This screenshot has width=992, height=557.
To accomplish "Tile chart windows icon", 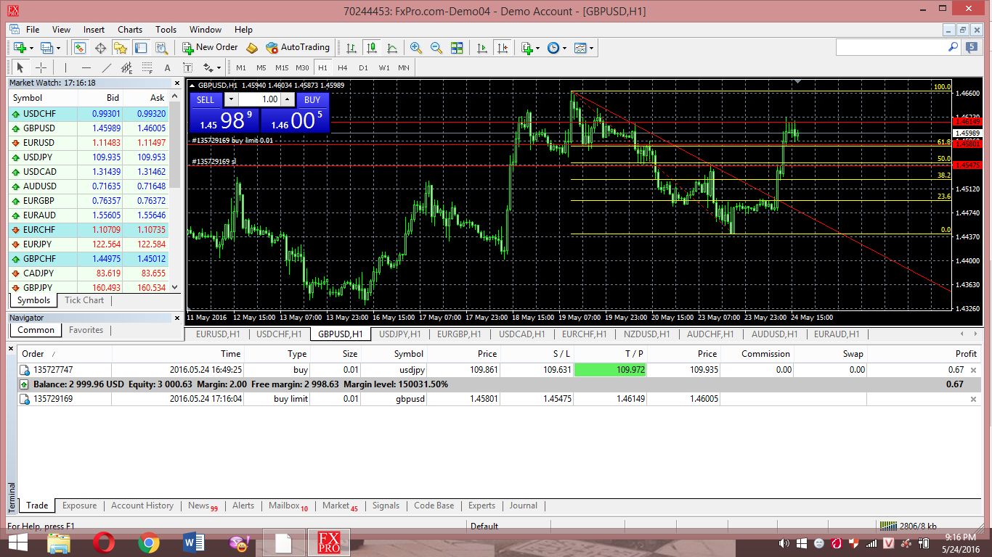I will pos(457,48).
